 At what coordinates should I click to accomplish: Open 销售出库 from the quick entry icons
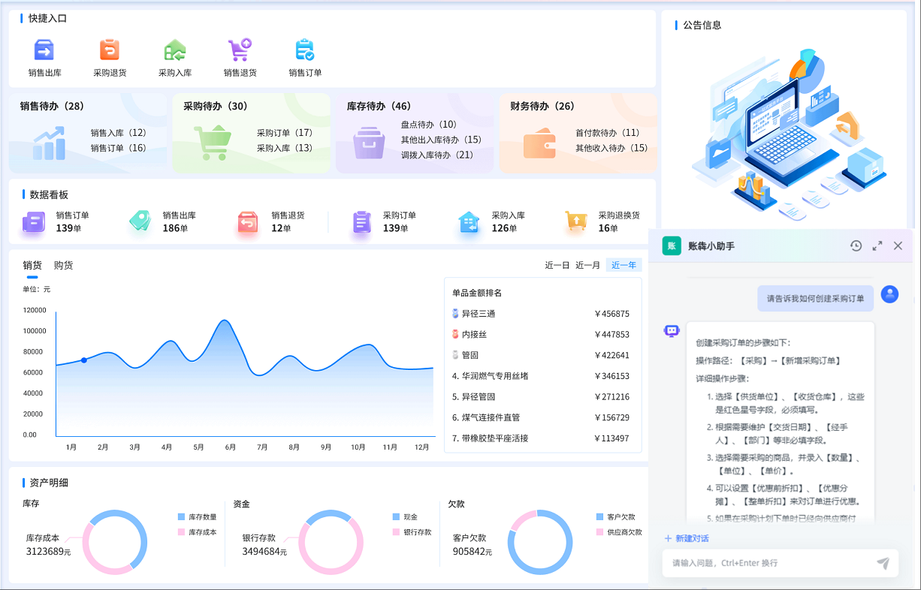44,51
